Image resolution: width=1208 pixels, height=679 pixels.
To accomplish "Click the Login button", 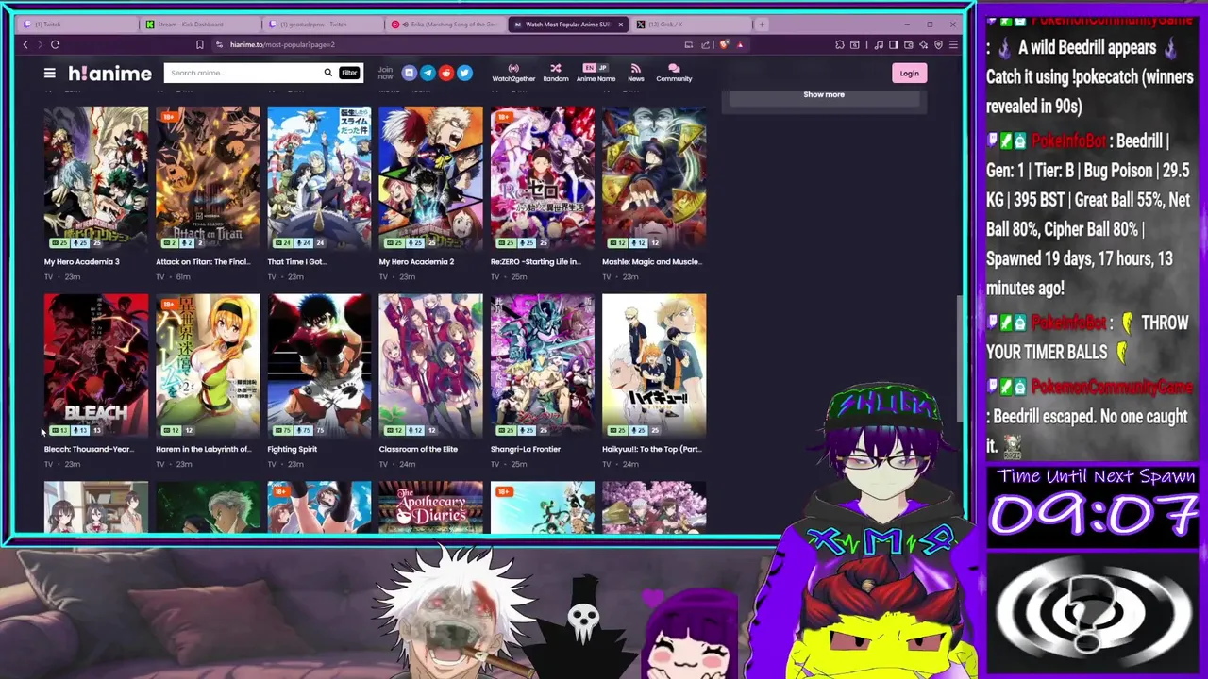I will (909, 73).
